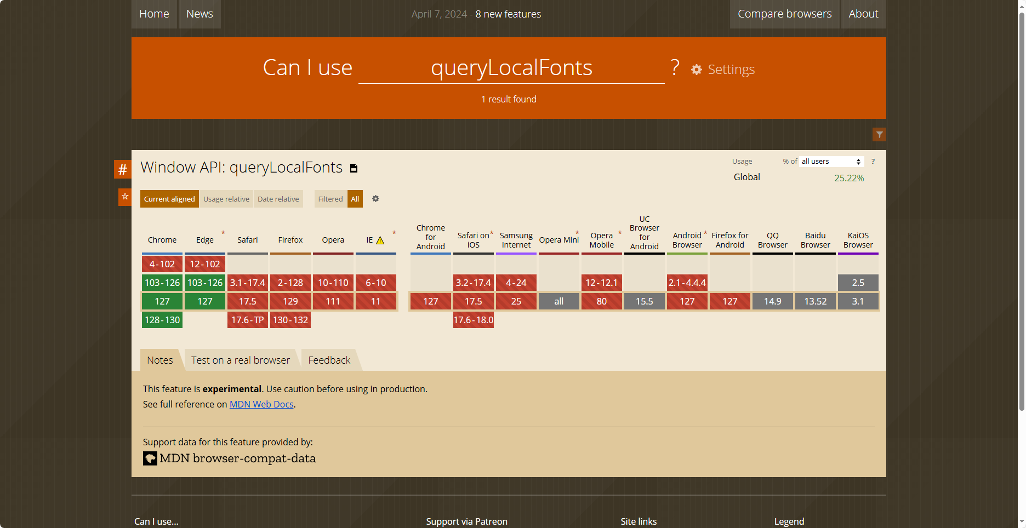The height and width of the screenshot is (528, 1026).
Task: Open the filter funnel icon
Action: click(879, 135)
